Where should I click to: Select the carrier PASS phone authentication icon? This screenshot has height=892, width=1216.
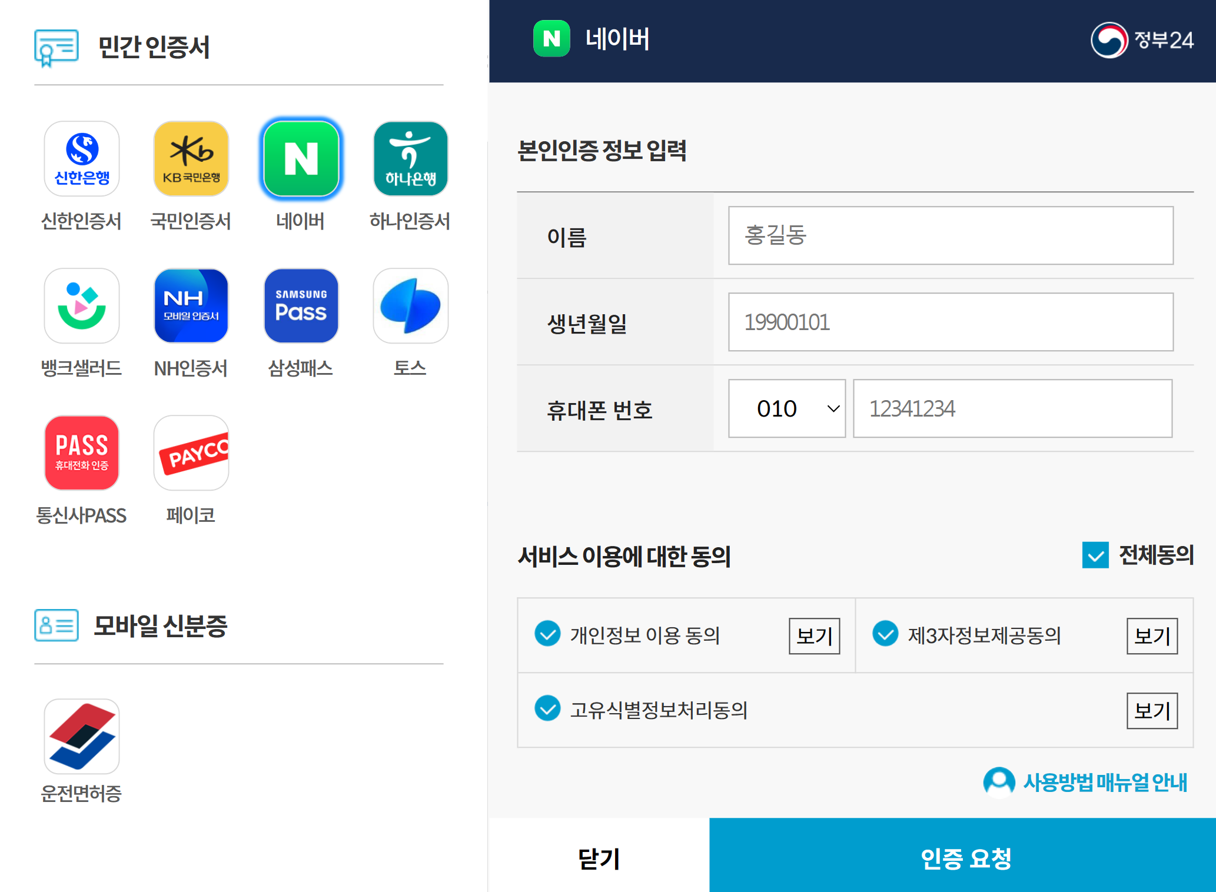[x=82, y=452]
